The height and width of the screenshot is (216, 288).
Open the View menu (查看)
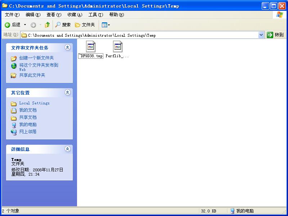click(x=54, y=15)
